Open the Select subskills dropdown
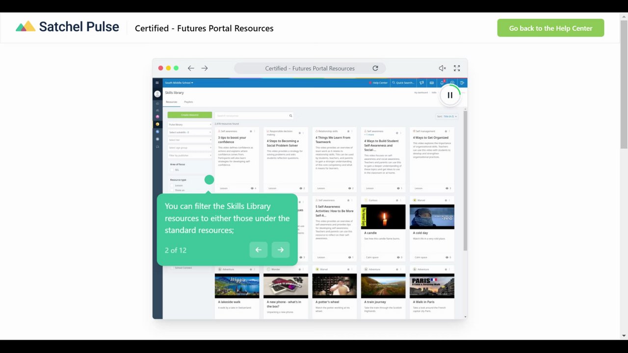Screen dimensions: 628x353 point(190,132)
